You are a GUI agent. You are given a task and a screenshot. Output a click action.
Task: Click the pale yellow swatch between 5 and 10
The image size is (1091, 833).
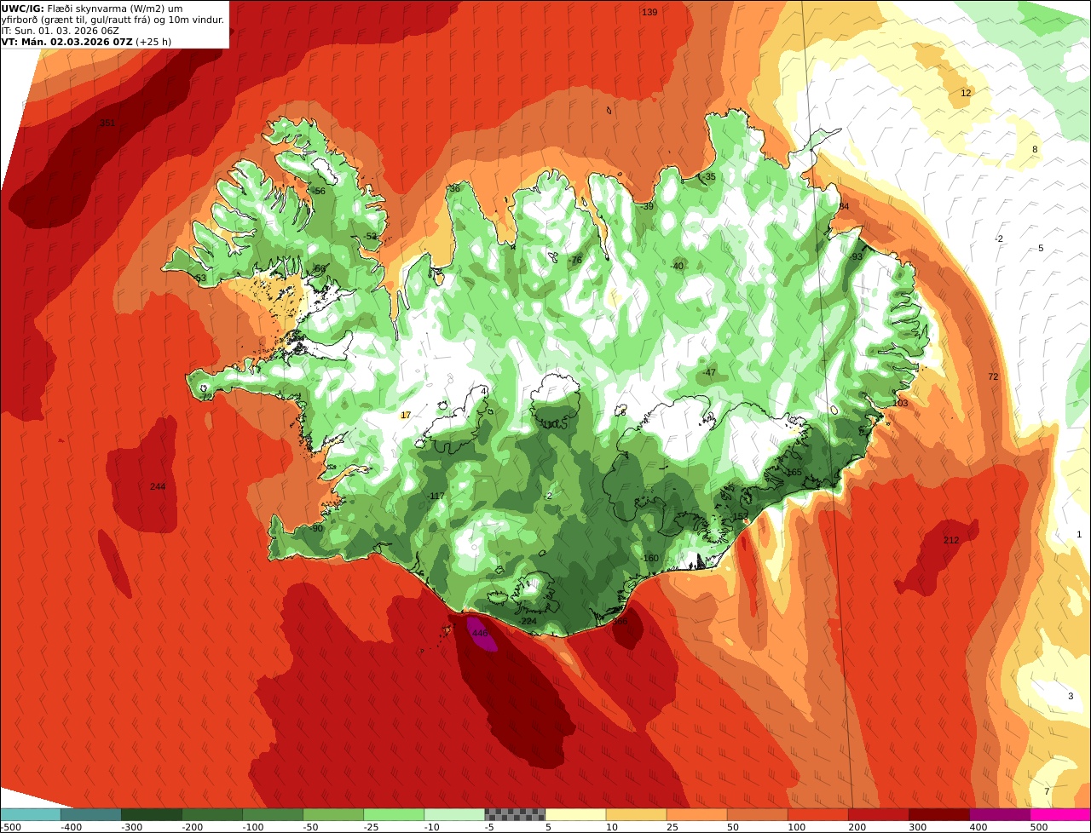(575, 814)
